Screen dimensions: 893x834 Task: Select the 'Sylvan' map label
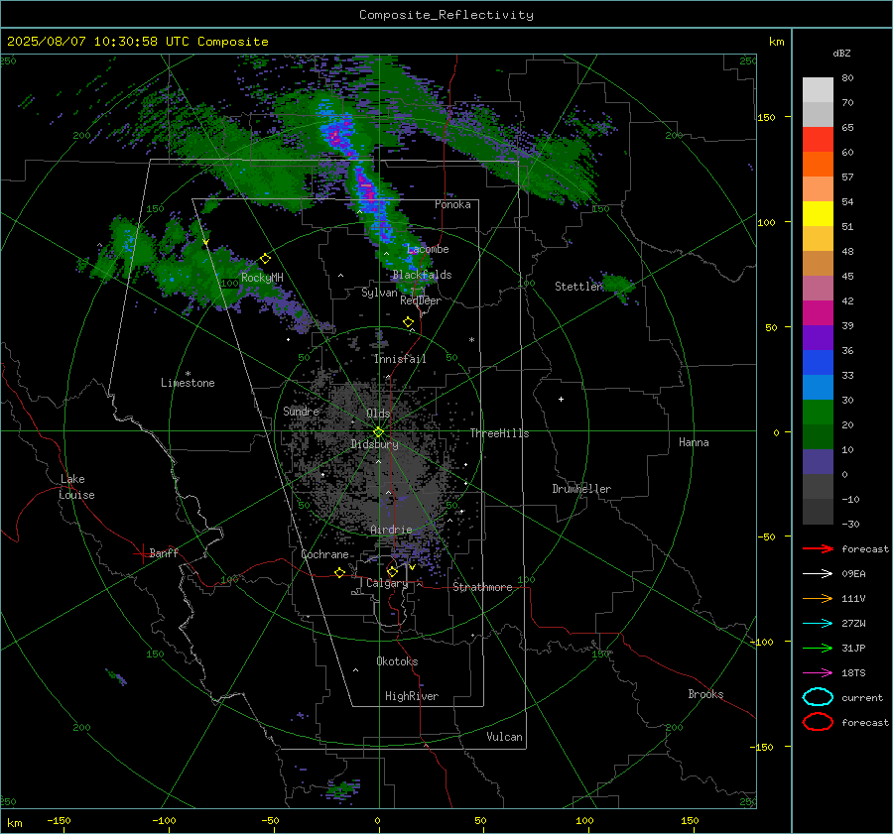coord(379,293)
